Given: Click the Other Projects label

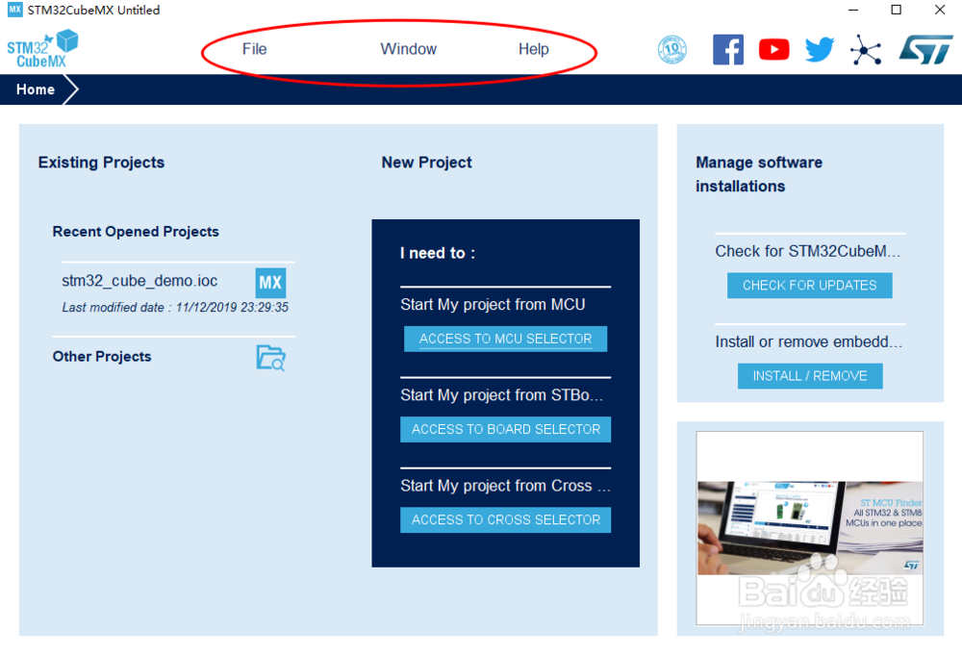Looking at the screenshot, I should [x=102, y=357].
